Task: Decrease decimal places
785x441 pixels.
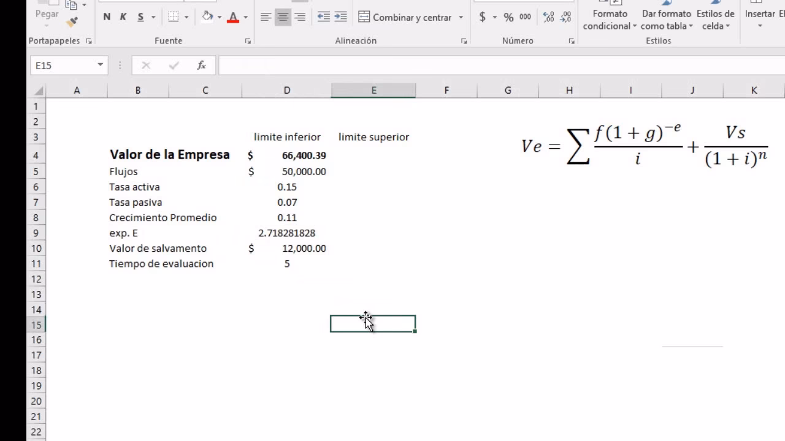Action: [565, 17]
